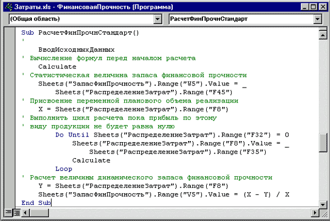This screenshot has height=222, width=330.
Task: Click the line with Range("F45")
Action: click(144, 93)
